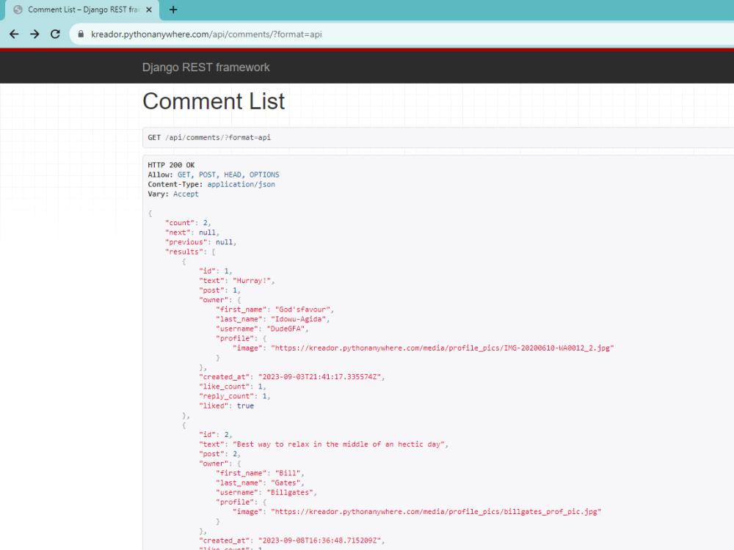The height and width of the screenshot is (550, 734).
Task: Click inside the browser address bar
Action: pos(220,34)
